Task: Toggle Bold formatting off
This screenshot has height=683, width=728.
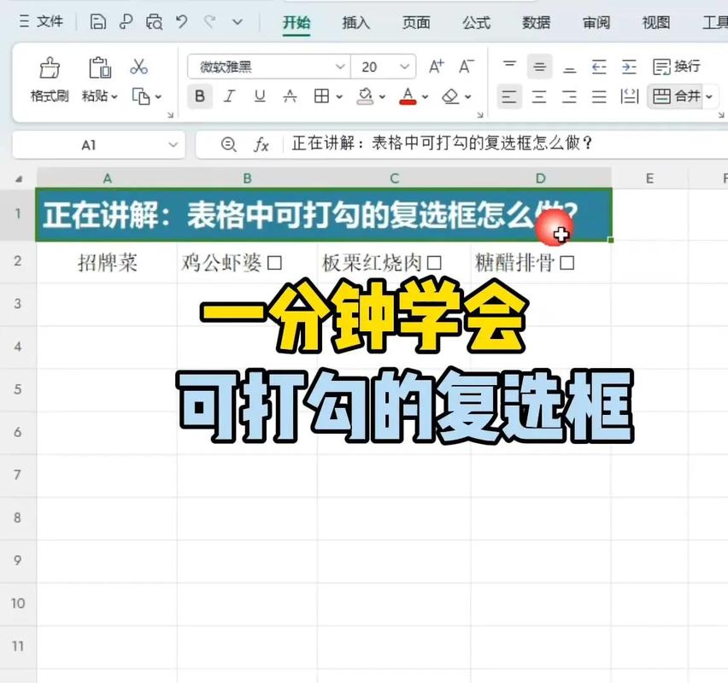Action: 199,96
